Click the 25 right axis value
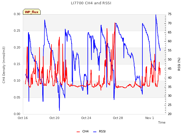Image resolution: width=183 pixels, height=137 pixels. pos(170,105)
